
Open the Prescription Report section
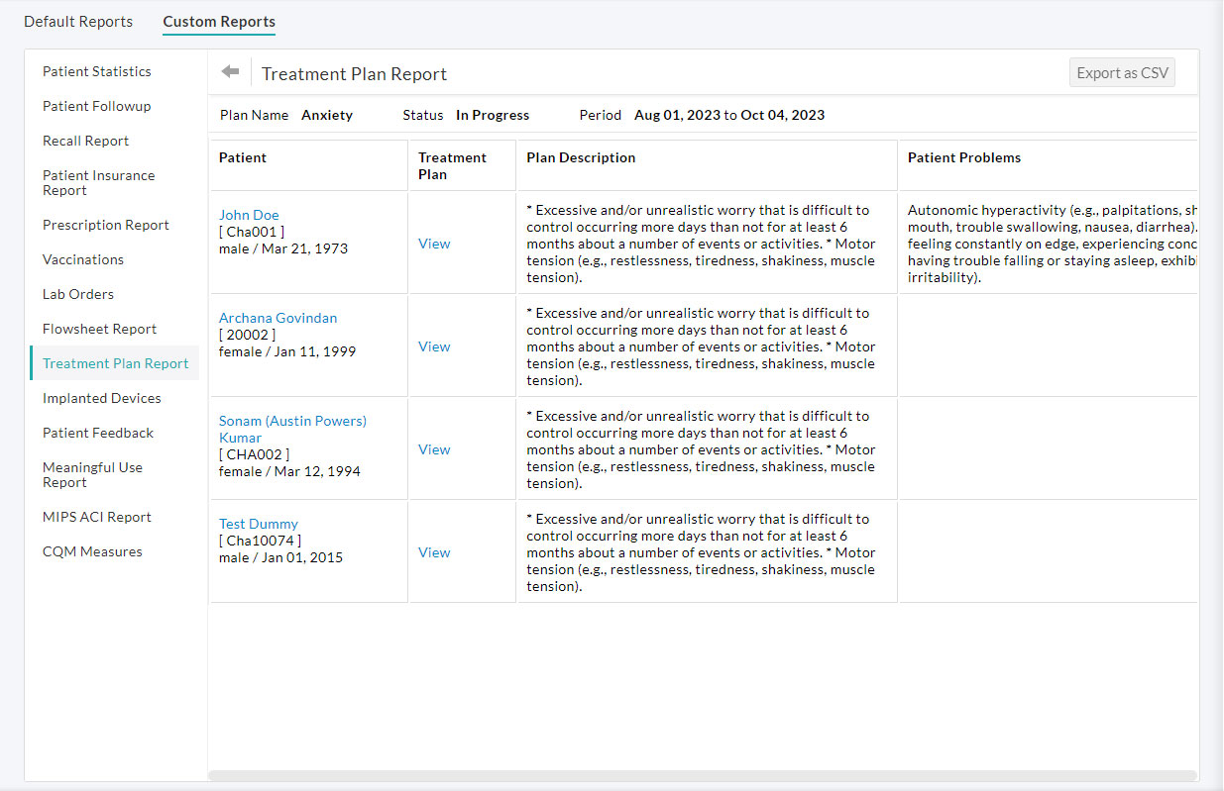(105, 225)
